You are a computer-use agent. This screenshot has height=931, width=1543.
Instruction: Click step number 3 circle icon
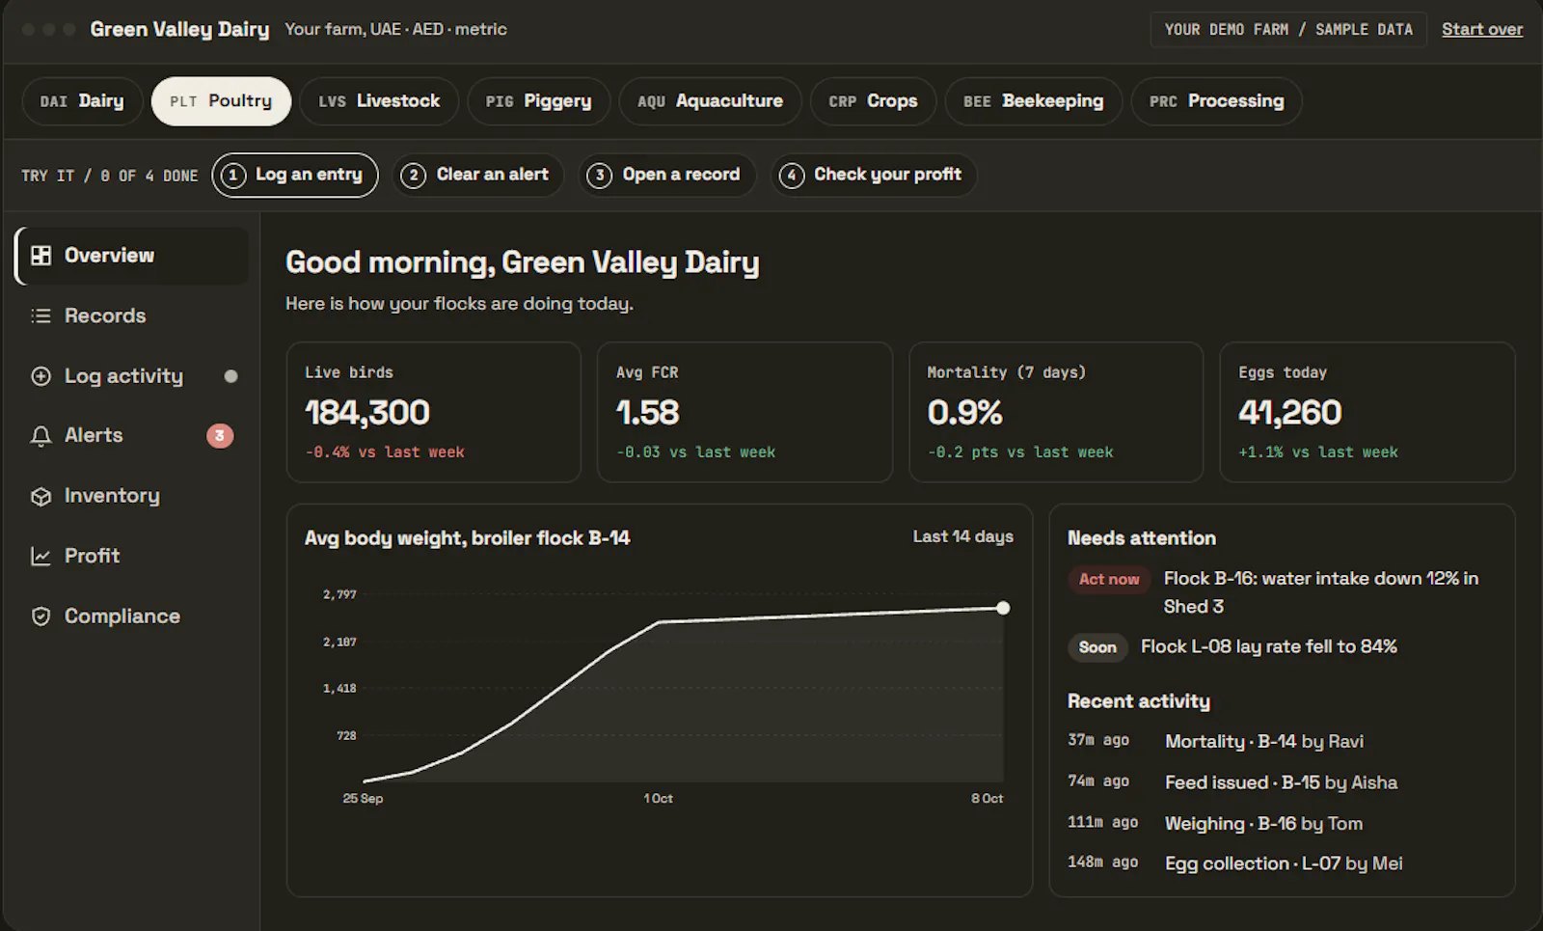tap(599, 175)
